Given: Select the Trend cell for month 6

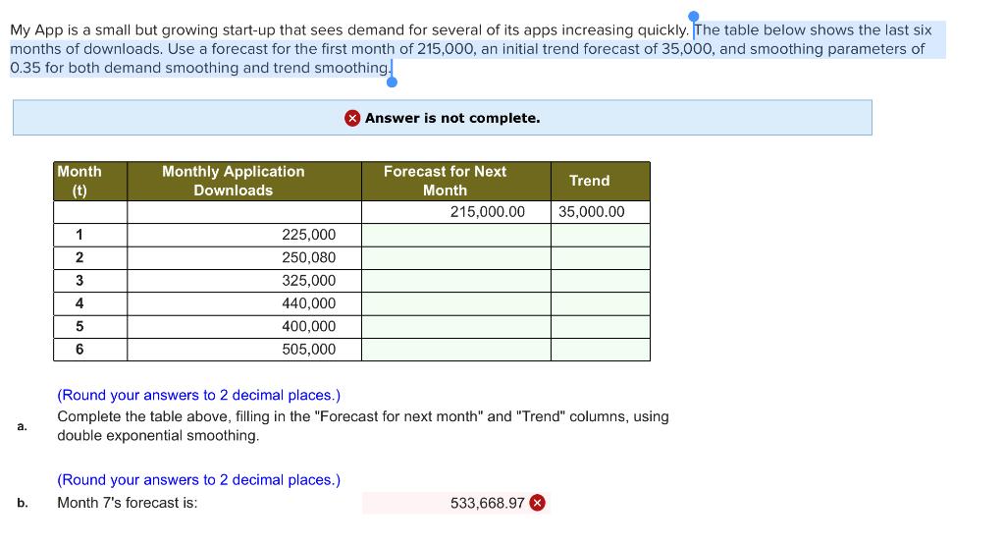Looking at the screenshot, I should pos(601,350).
